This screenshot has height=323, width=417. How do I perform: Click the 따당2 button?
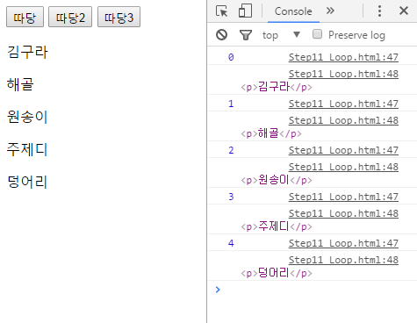pyautogui.click(x=70, y=17)
